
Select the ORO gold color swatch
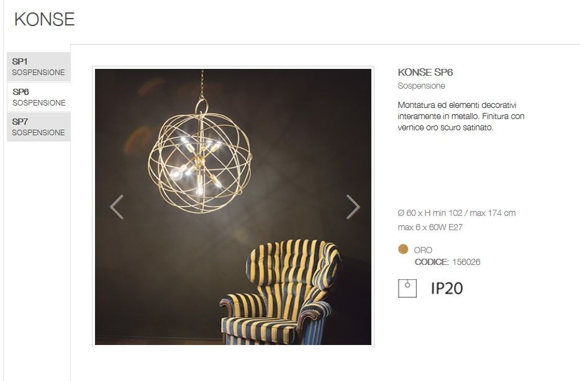point(403,249)
